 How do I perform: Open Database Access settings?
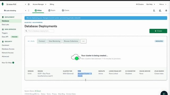click(x=8, y=49)
